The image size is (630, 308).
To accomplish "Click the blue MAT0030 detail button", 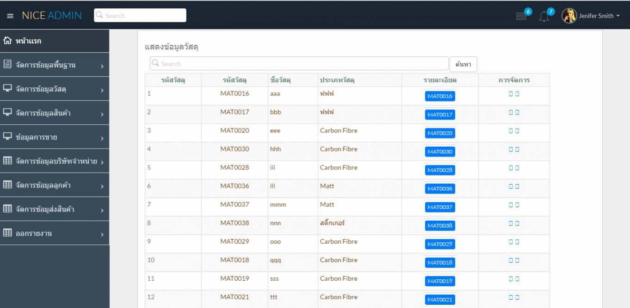I will [440, 151].
